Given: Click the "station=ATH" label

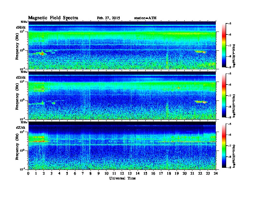Looking at the screenshot, I should (x=145, y=18).
